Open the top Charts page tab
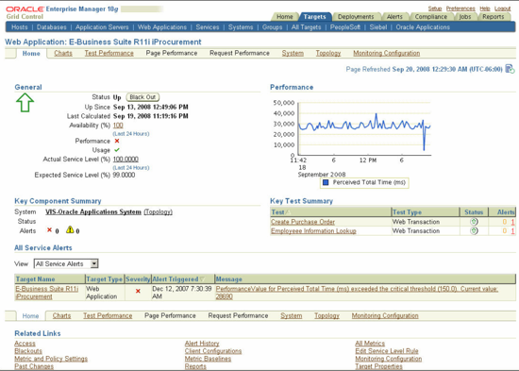Viewport: 519px width, 371px height. (x=63, y=53)
